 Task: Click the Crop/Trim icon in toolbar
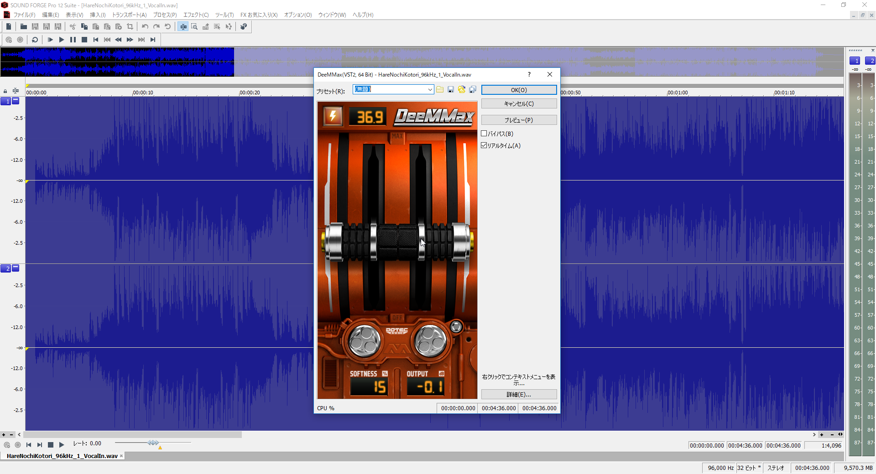click(130, 26)
